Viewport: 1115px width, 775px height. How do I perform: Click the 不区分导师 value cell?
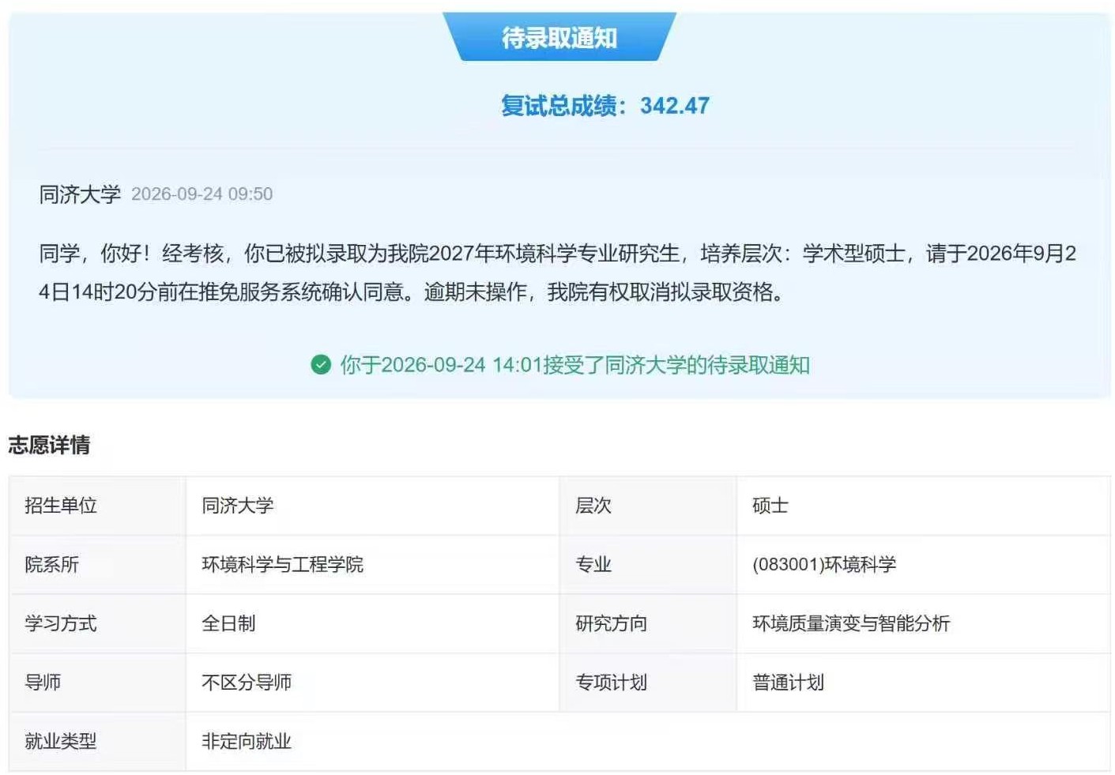[x=372, y=683]
